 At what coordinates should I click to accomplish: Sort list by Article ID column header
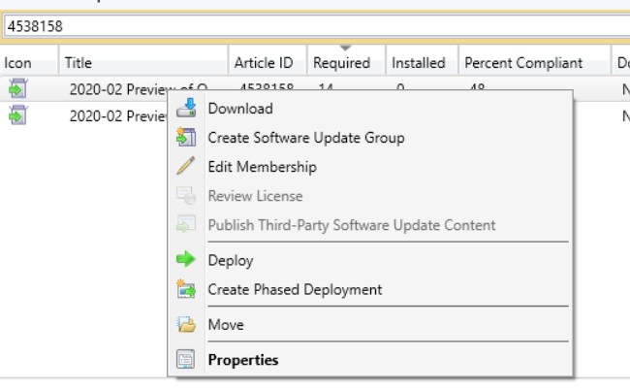tap(264, 63)
